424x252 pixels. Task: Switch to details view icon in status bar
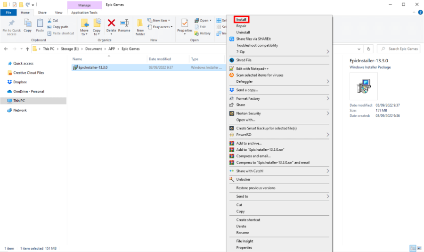(413, 248)
